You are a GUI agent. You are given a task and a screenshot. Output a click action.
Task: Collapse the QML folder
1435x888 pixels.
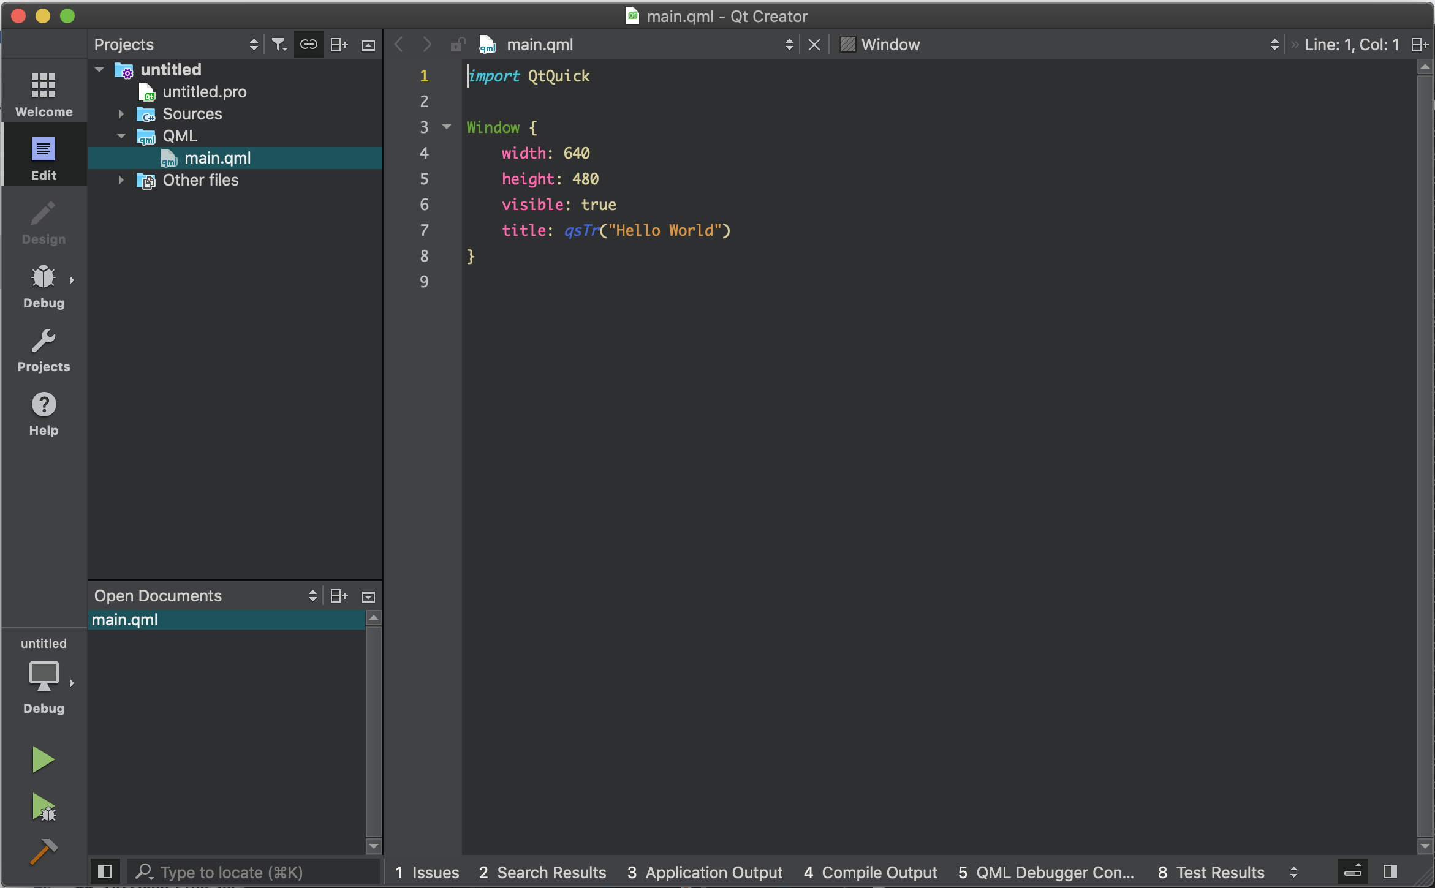point(121,136)
